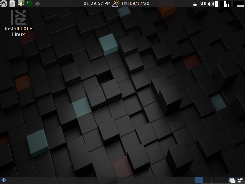Open the Install LXLE Linux desktop shortcut
The image size is (245, 184).
pos(18,24)
